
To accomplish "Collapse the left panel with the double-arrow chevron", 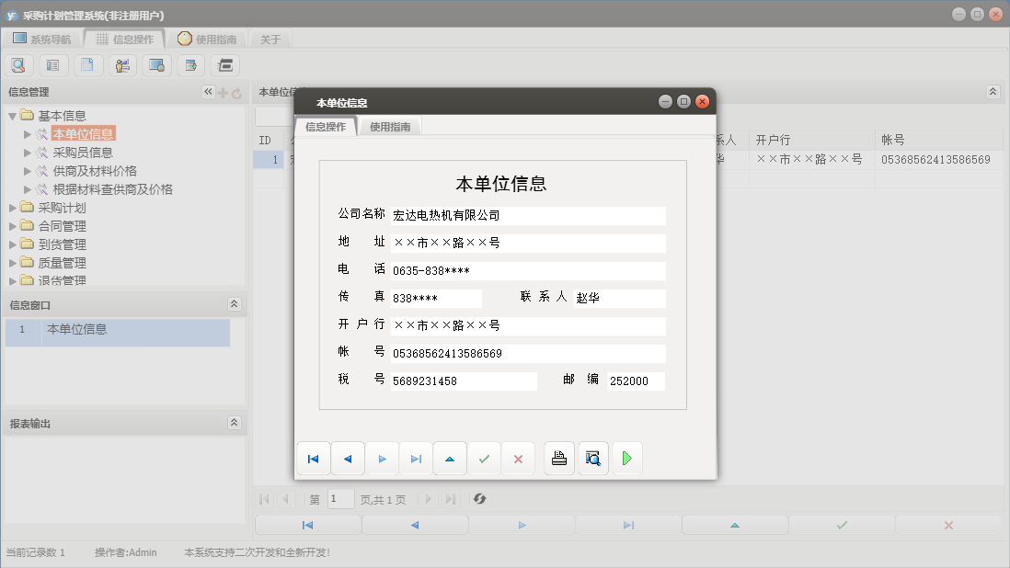I will [x=207, y=91].
